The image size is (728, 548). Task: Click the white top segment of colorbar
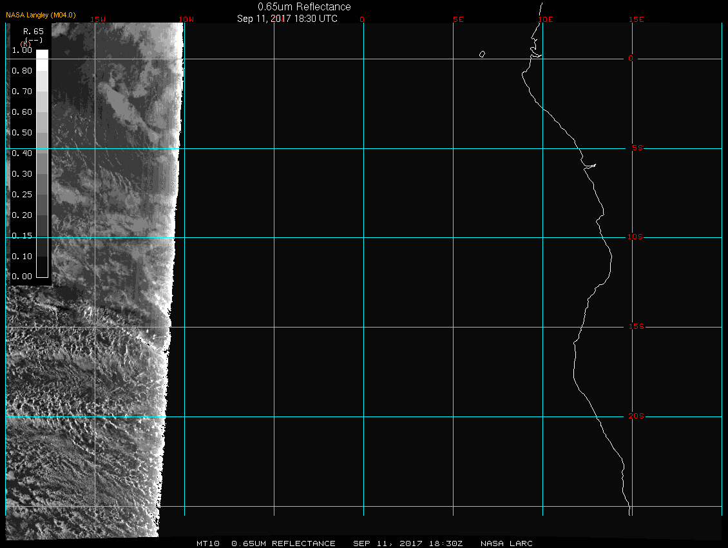pyautogui.click(x=43, y=60)
